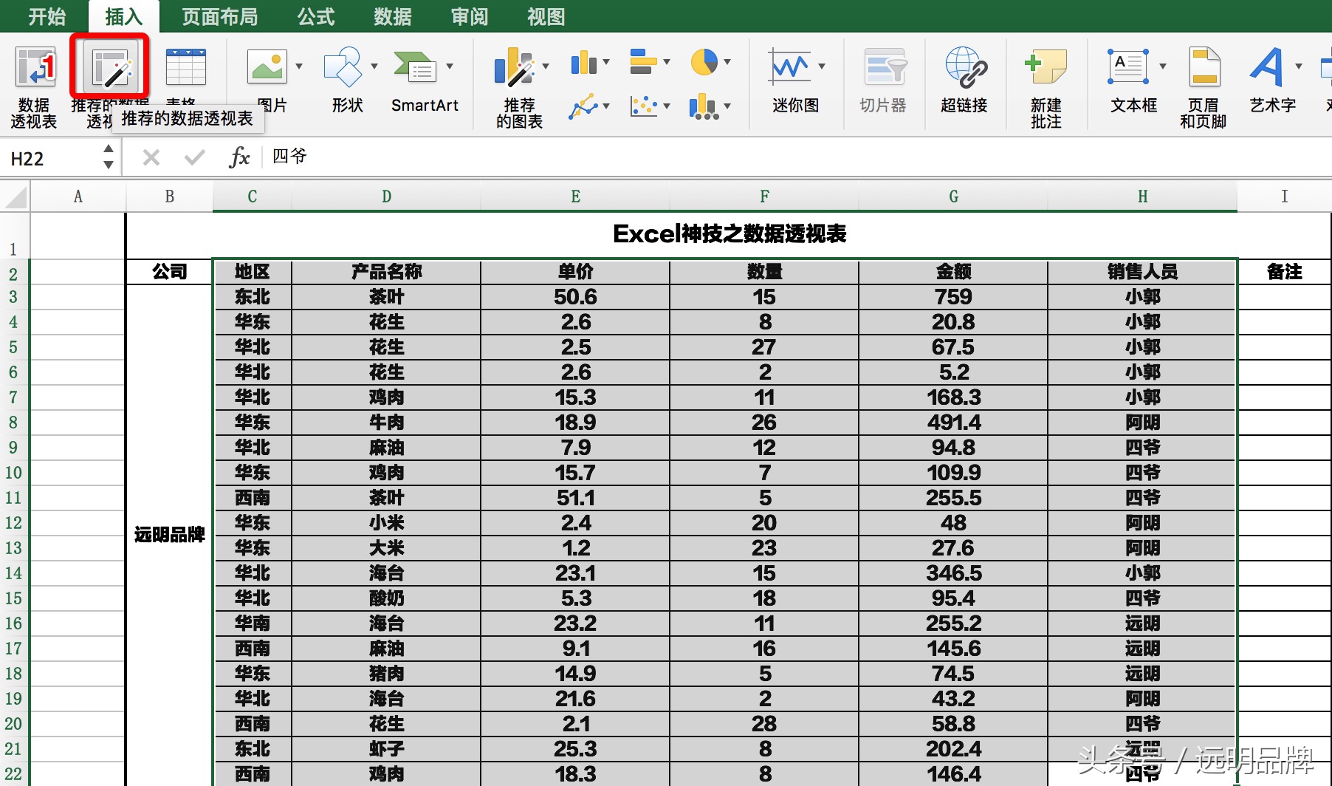The width and height of the screenshot is (1332, 786).
Task: Insert a Sparkline (迷你图)
Action: pos(790,66)
